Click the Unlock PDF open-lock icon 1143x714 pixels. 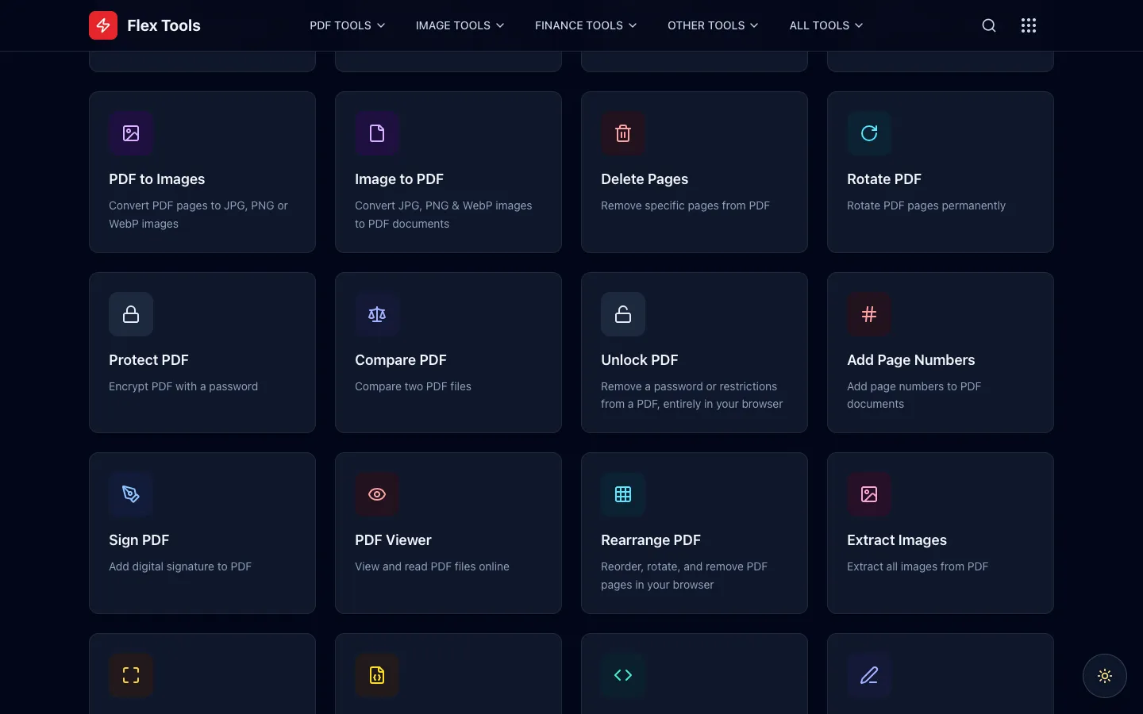[623, 314]
